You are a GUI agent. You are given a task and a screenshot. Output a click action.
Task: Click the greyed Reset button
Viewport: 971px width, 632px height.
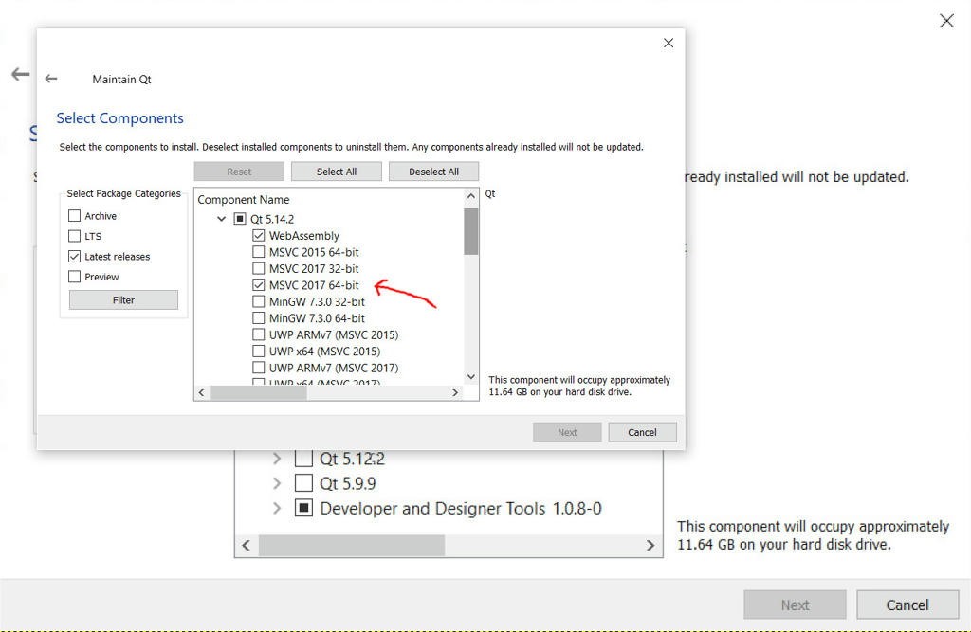click(x=239, y=172)
